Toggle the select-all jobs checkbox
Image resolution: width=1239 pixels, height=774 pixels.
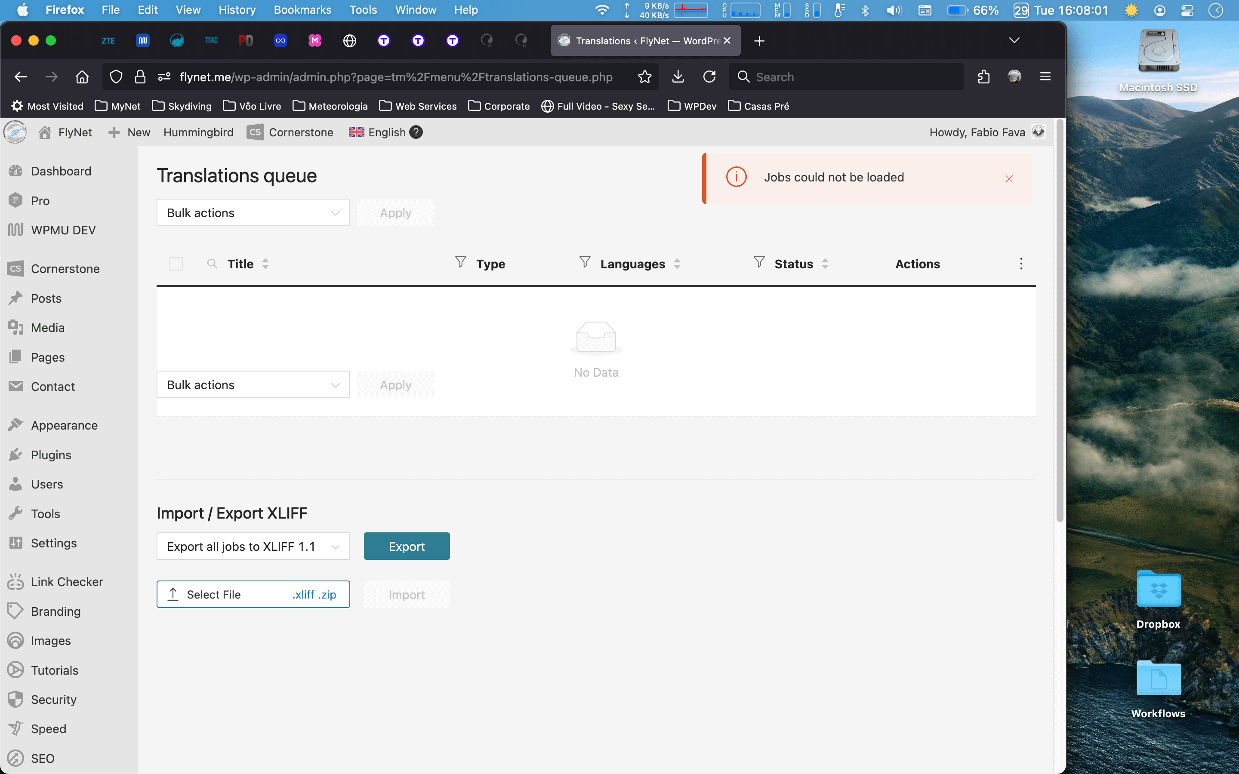pyautogui.click(x=176, y=264)
